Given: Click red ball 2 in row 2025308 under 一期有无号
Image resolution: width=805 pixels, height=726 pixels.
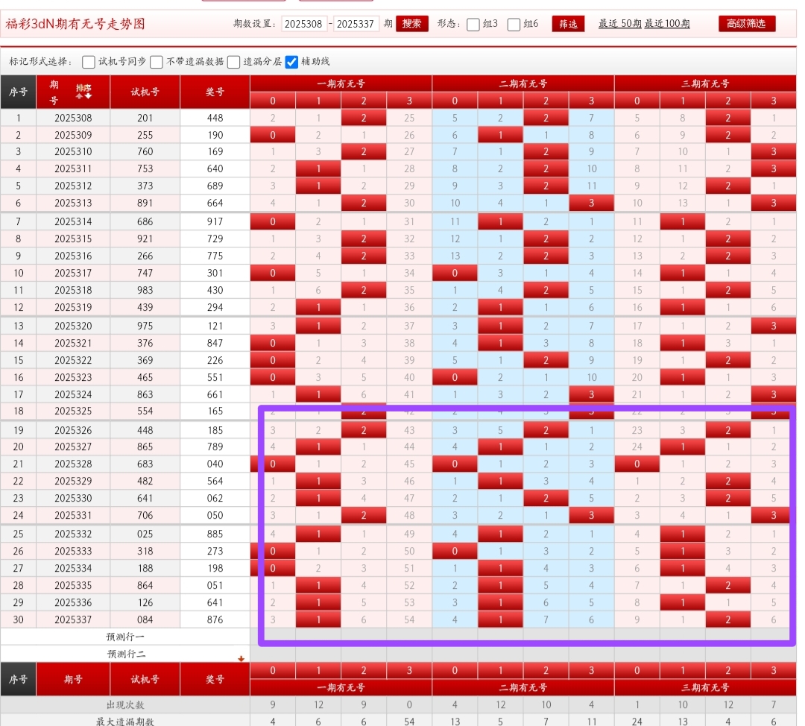Looking at the screenshot, I should [x=364, y=118].
